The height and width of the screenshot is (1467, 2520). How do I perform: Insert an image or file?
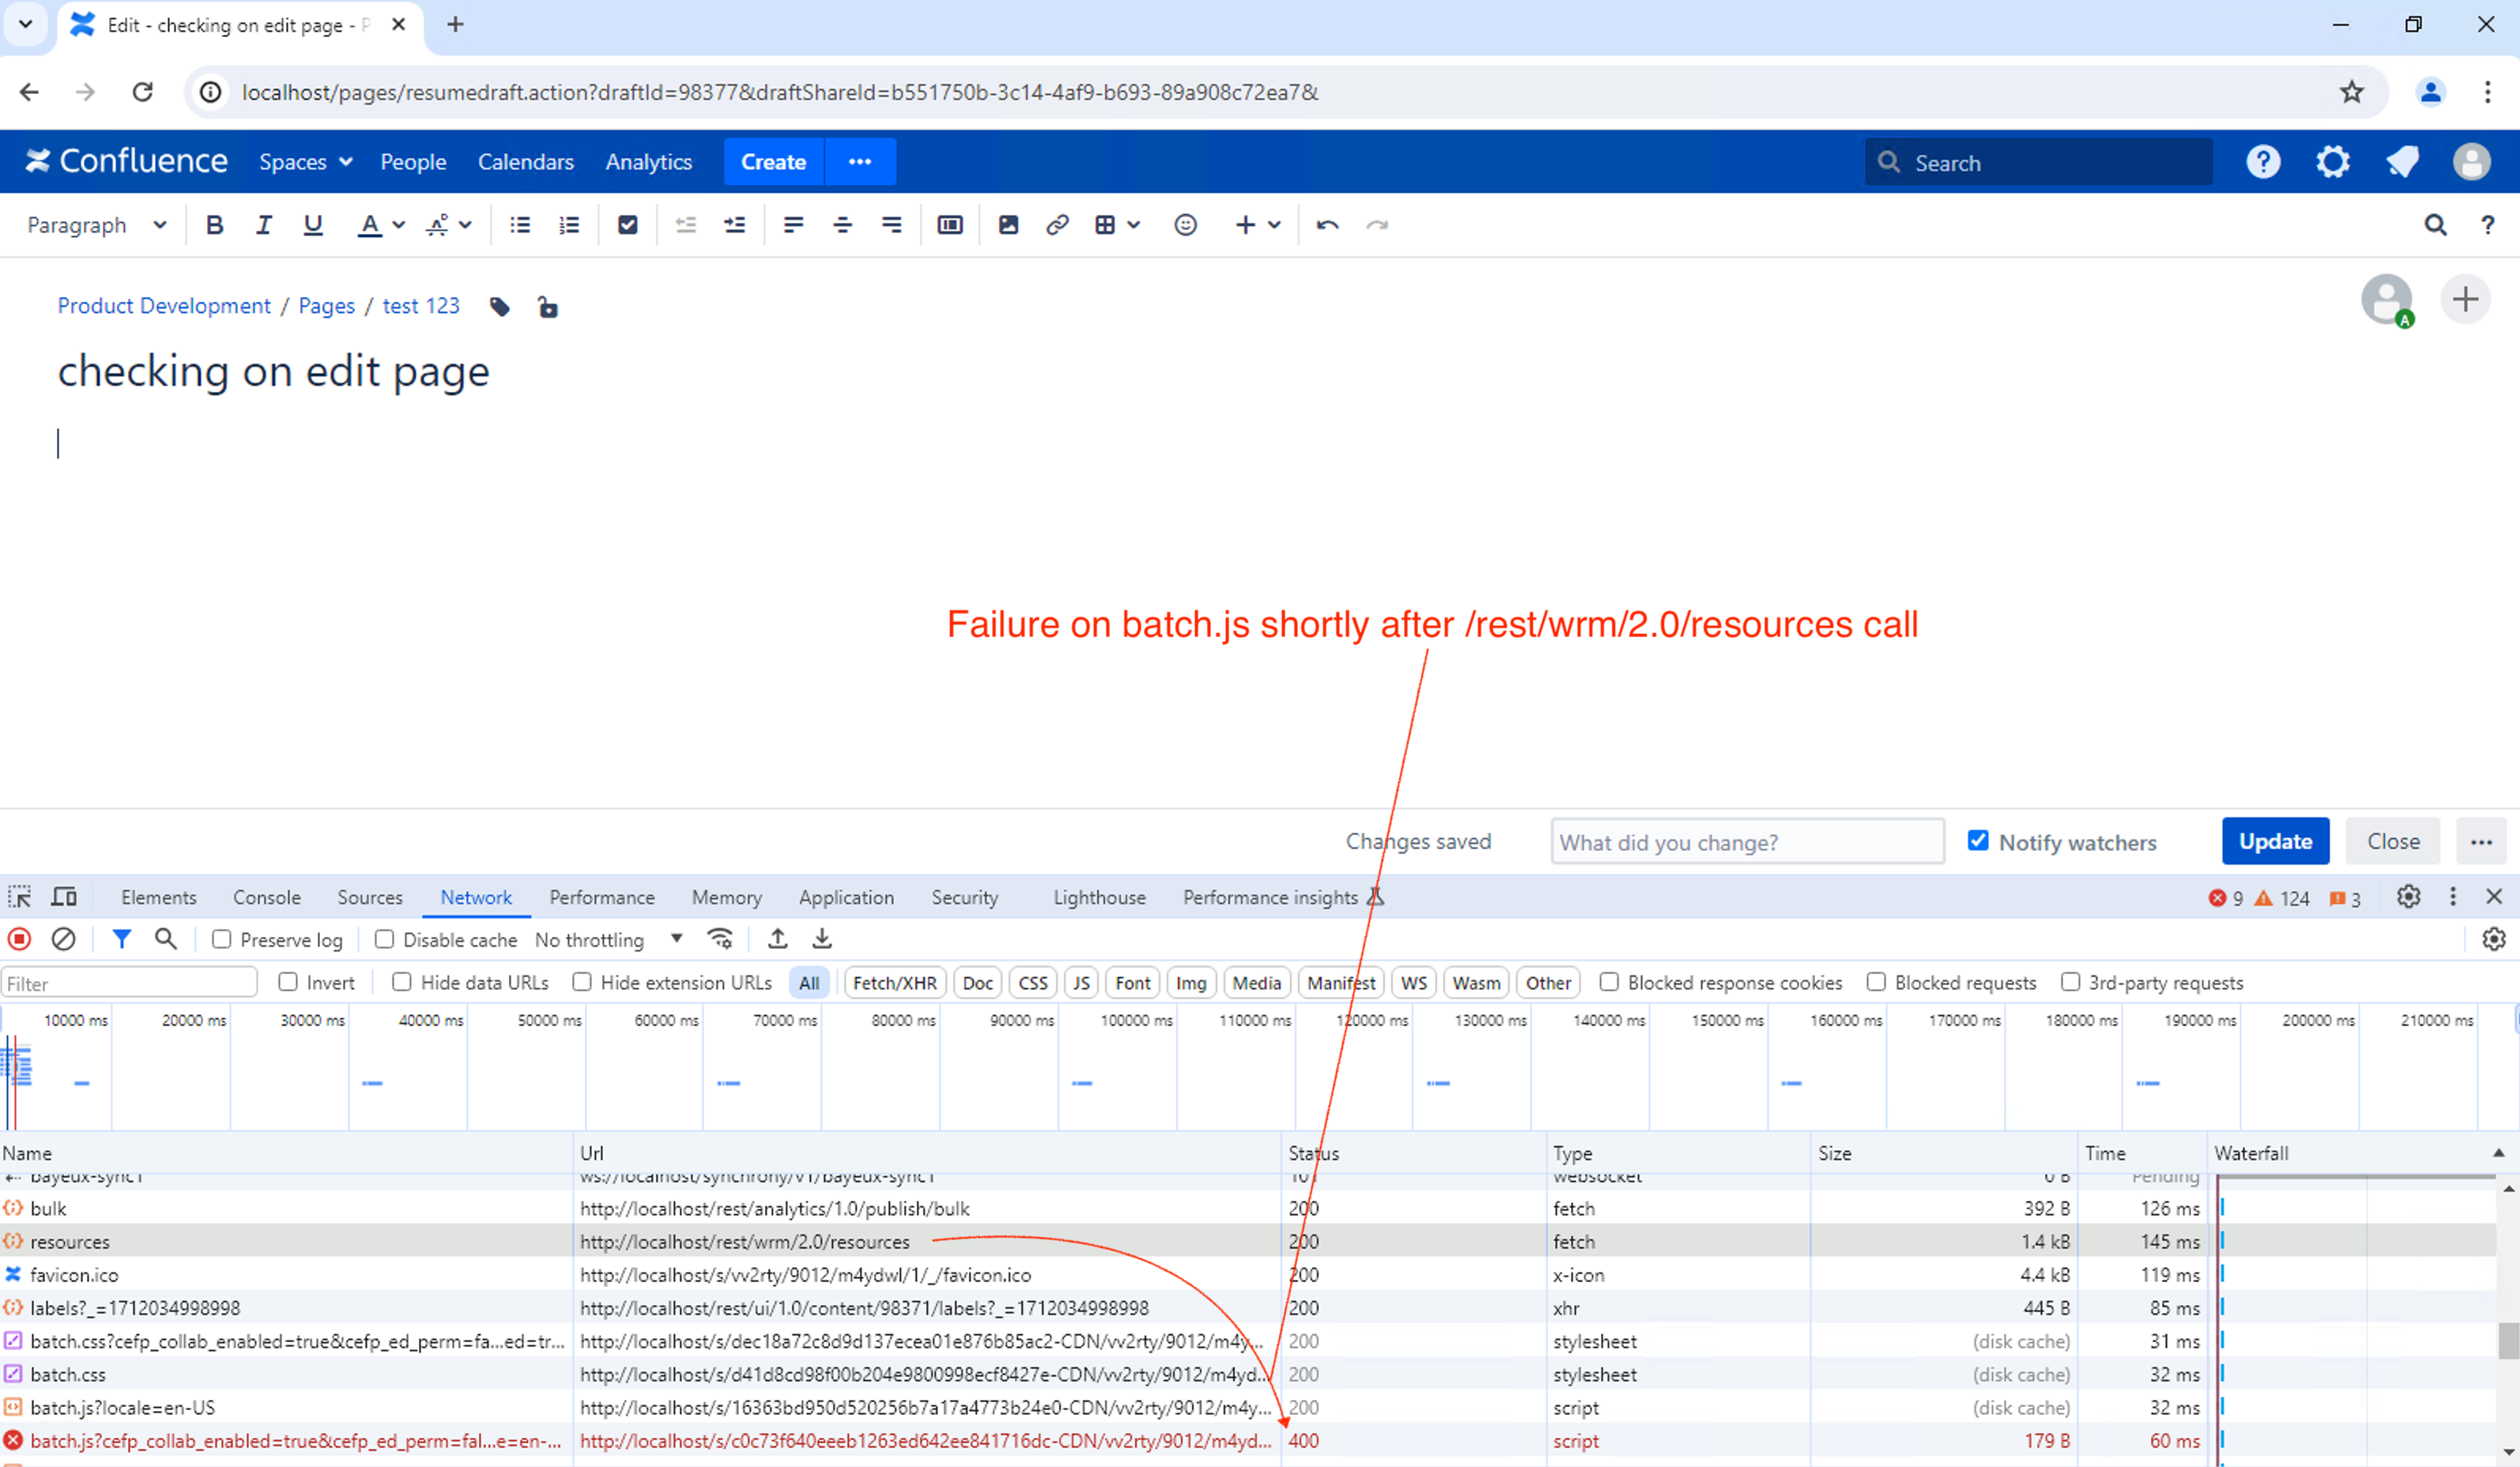pos(1008,225)
